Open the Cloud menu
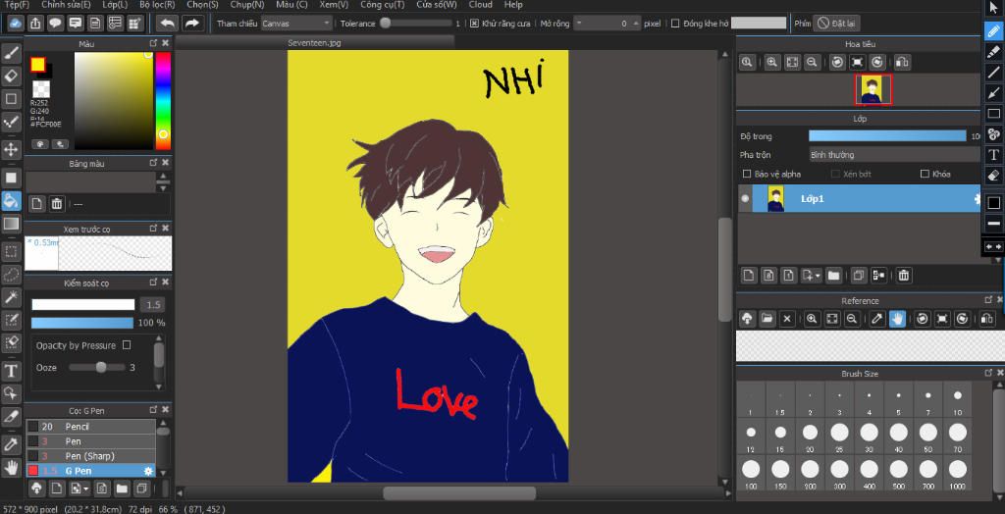Viewport: 1005px width, 514px height. coord(481,5)
